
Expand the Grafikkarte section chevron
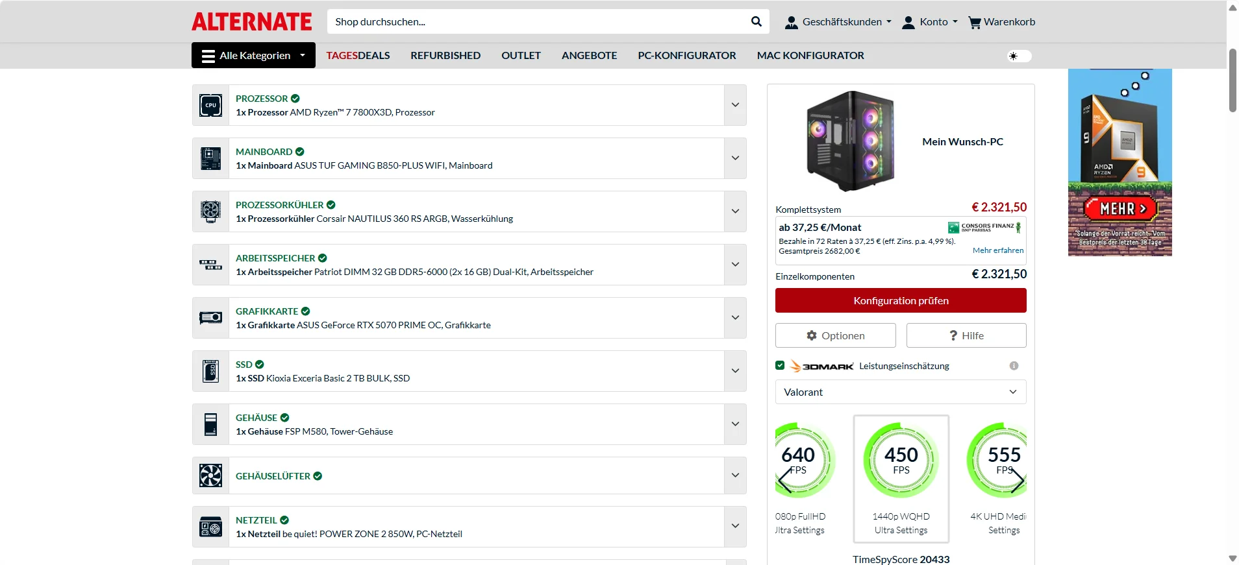pos(735,318)
